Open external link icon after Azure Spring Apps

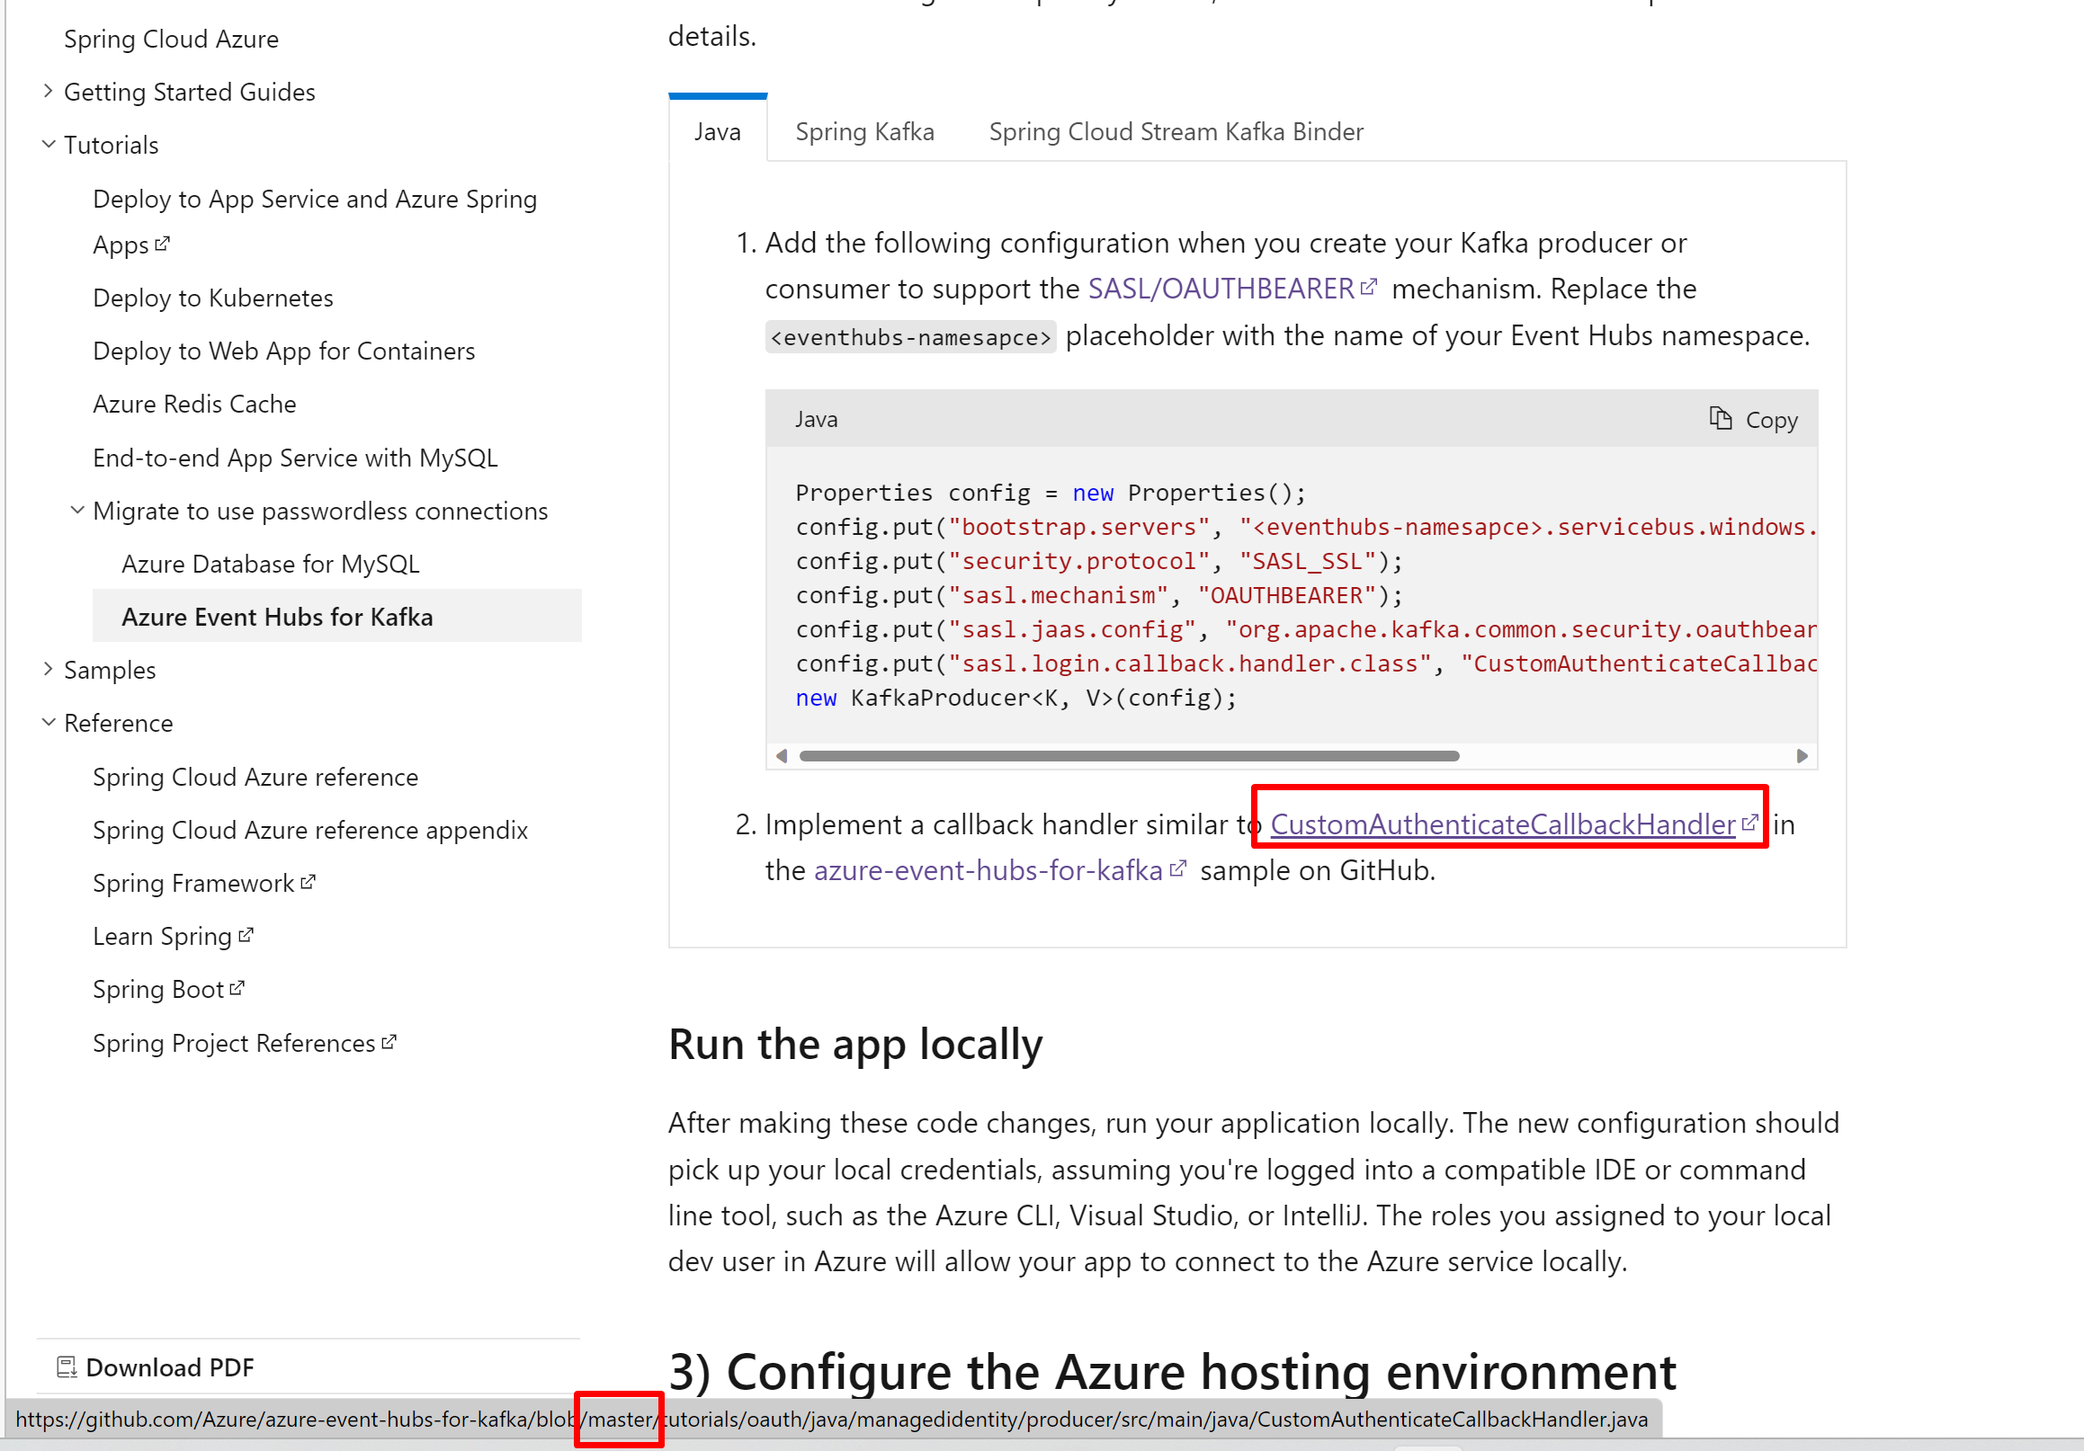coord(165,244)
